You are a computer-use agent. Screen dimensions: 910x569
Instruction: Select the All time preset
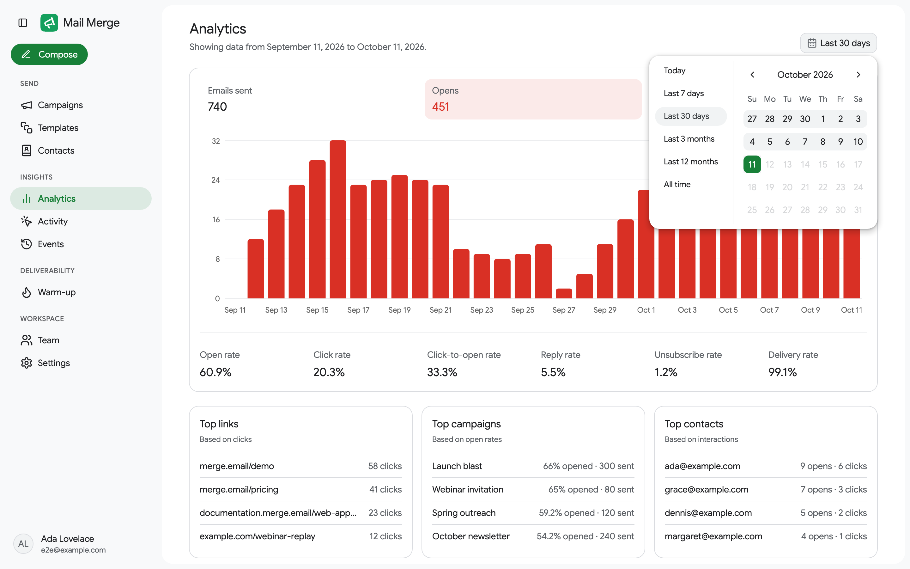click(691, 184)
